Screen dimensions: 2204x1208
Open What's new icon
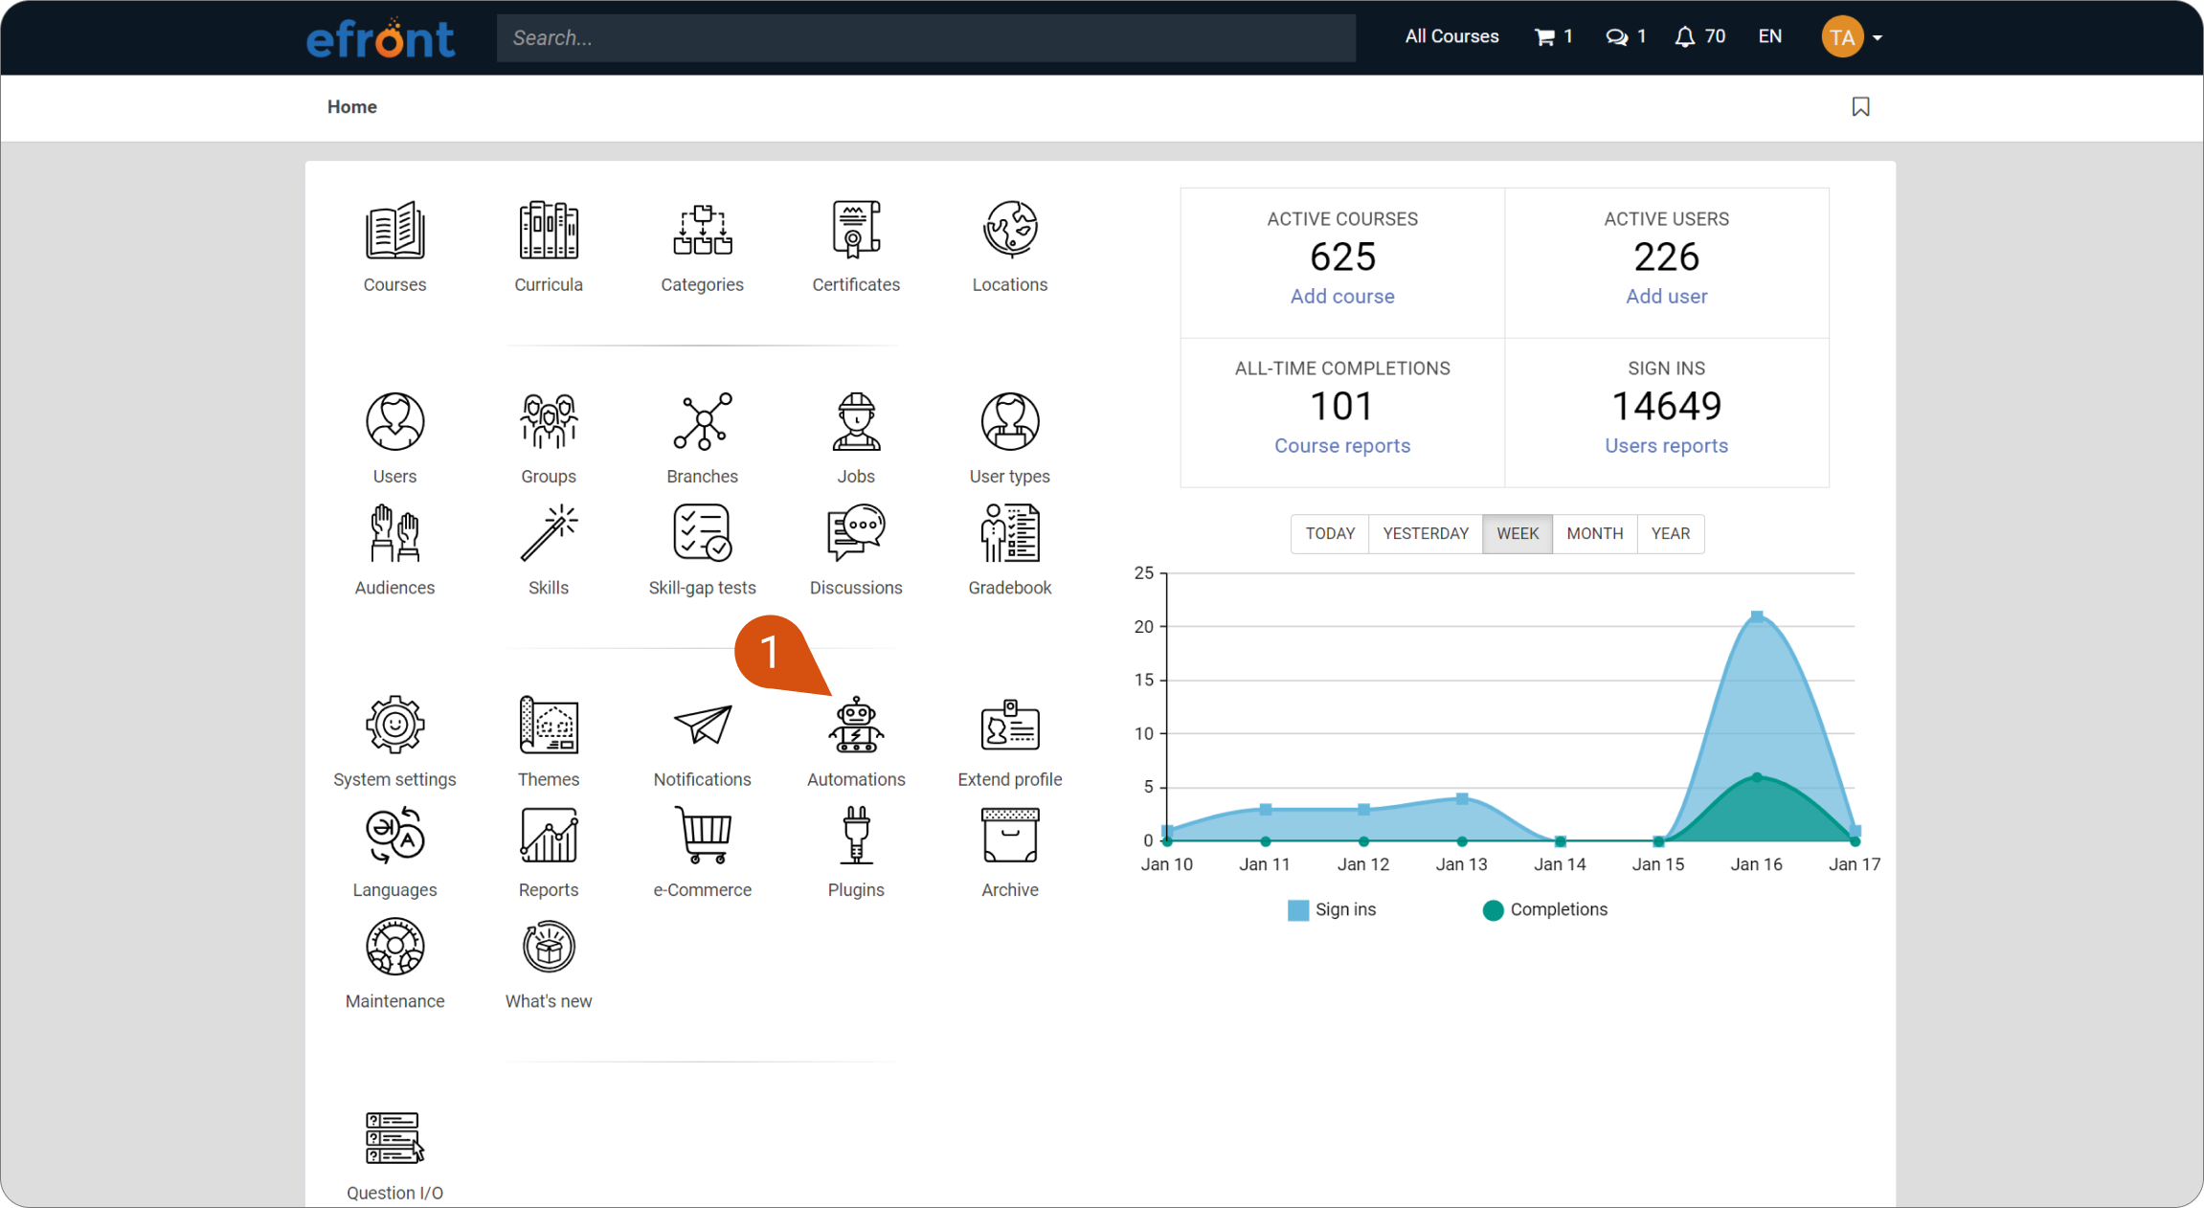[549, 947]
